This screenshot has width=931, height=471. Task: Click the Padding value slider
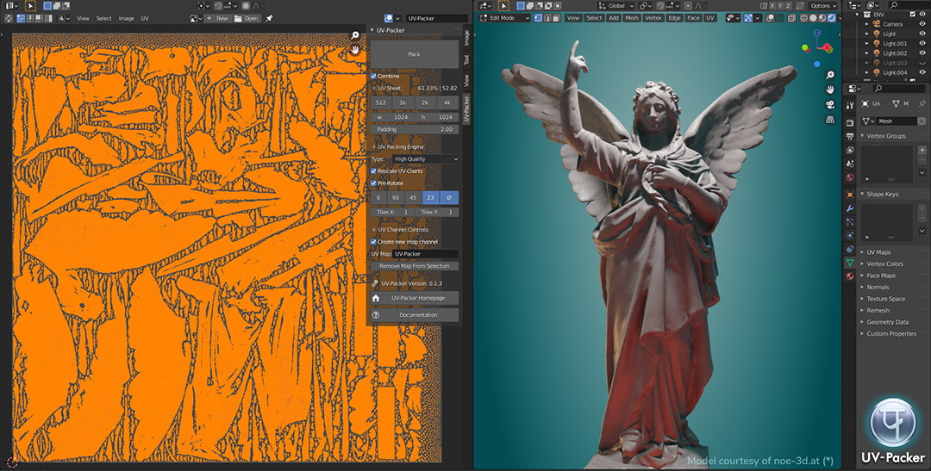415,129
